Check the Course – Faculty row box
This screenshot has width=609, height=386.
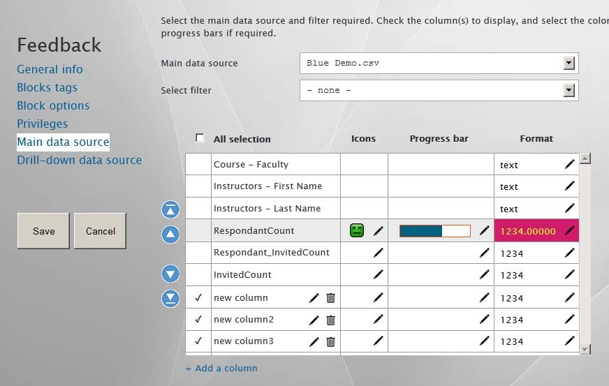tap(198, 164)
